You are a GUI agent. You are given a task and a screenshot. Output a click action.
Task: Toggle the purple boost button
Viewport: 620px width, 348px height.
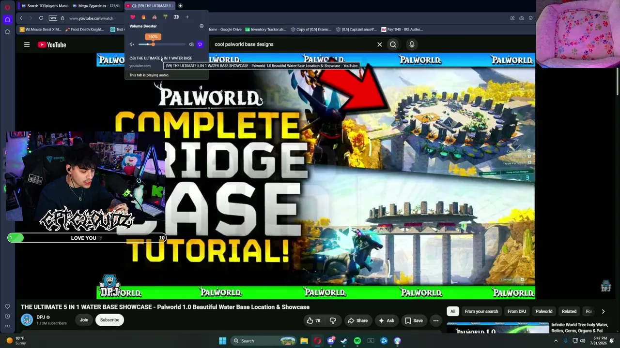[x=200, y=44]
